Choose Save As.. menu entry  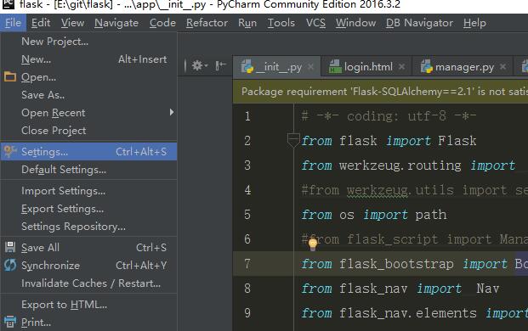coord(89,95)
